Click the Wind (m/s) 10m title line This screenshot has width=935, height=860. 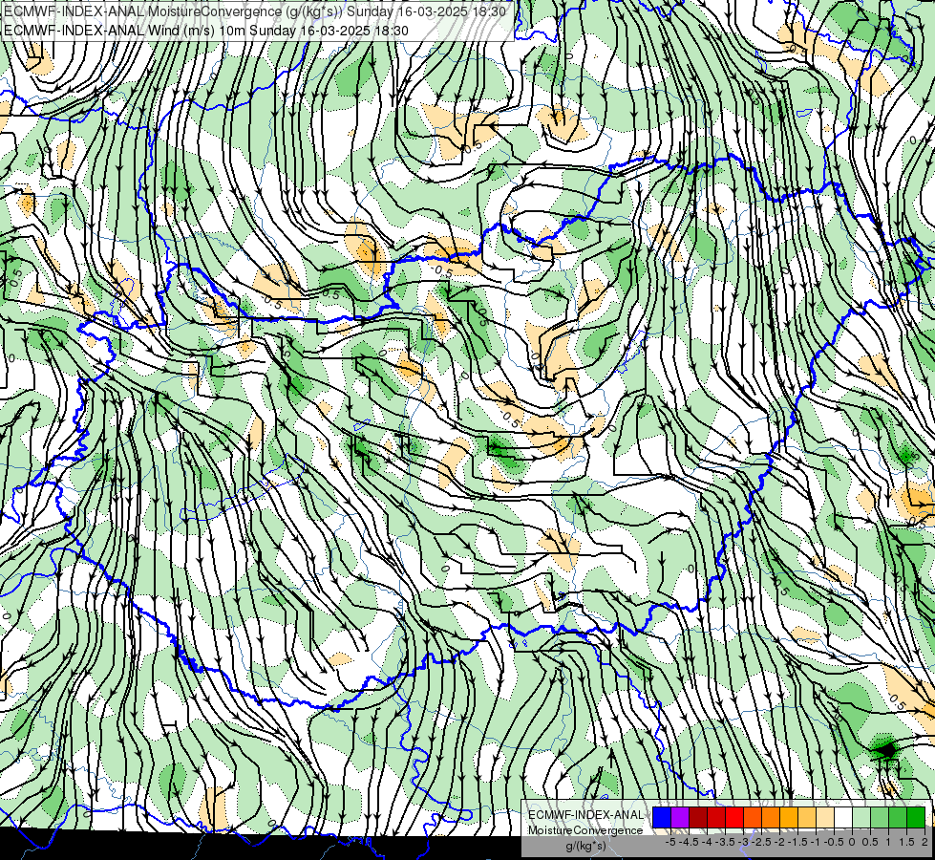[205, 30]
